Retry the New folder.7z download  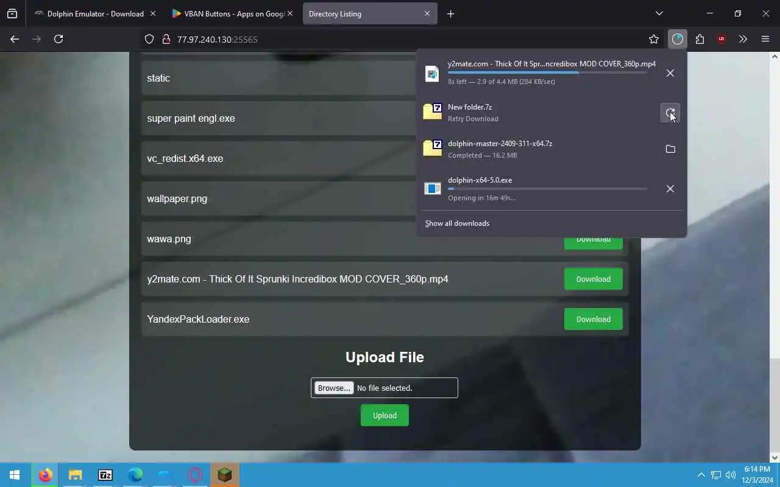pos(670,113)
